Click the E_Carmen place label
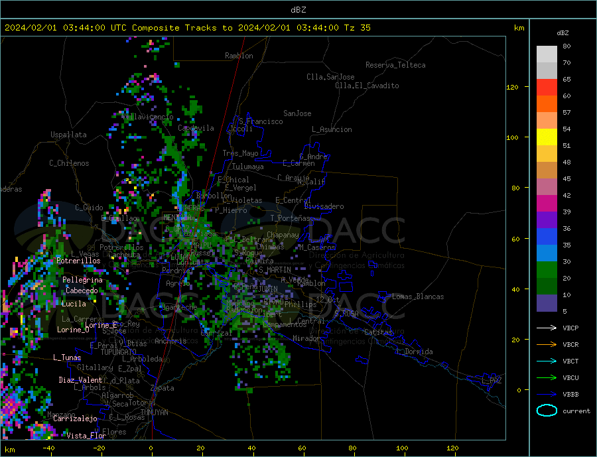Viewport: 597px width, 457px height. pos(299,163)
